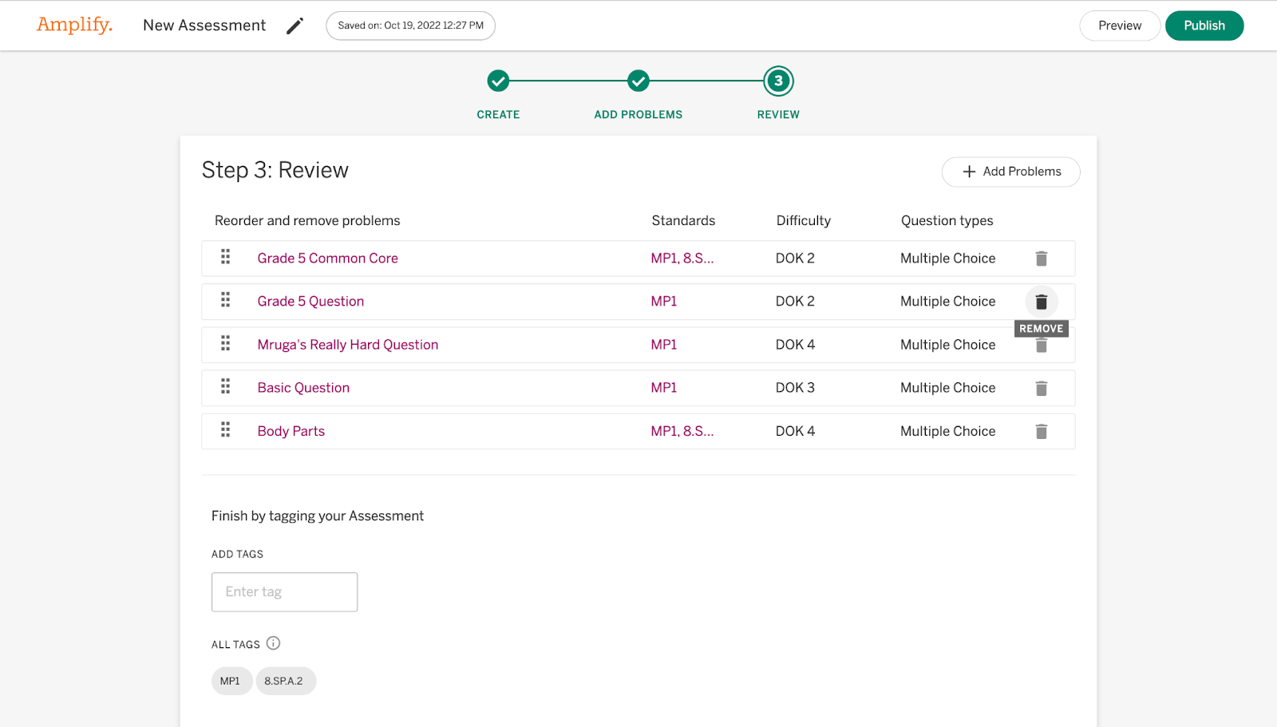Click the drag handle beside Body Parts

pyautogui.click(x=226, y=429)
